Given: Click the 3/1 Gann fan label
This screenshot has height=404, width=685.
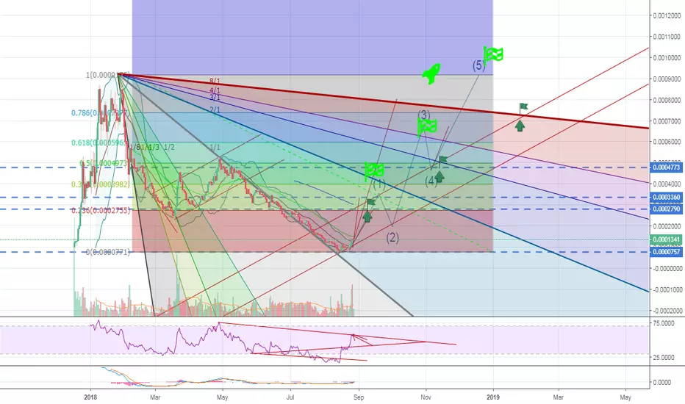Looking at the screenshot, I should [x=215, y=98].
